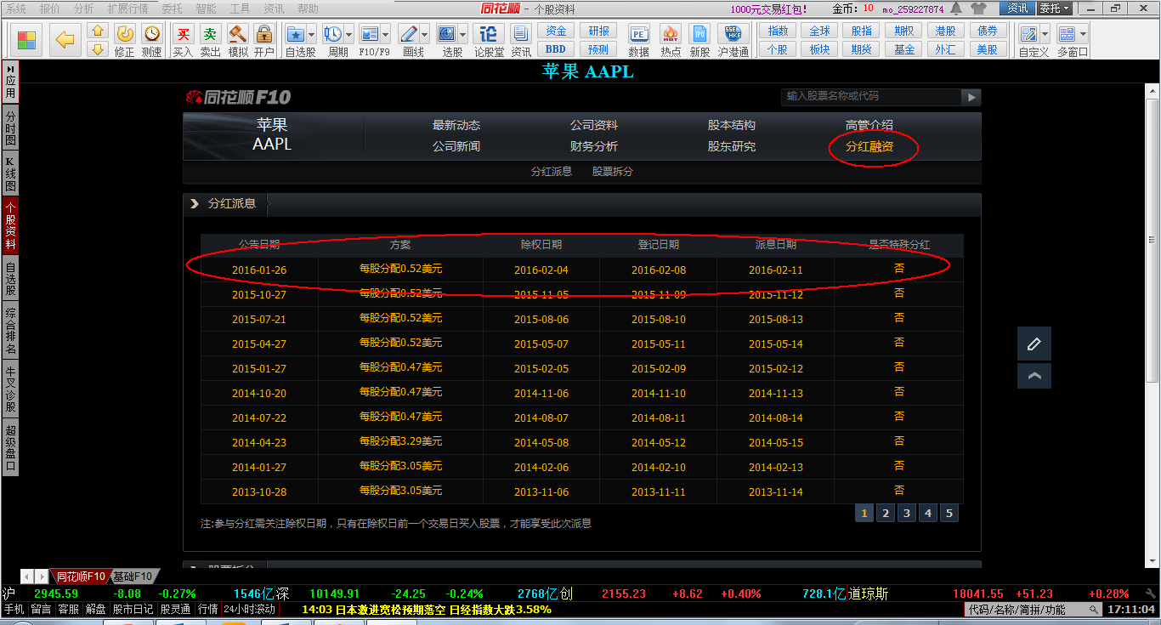Click the 修正 refresh icon

coord(124,34)
